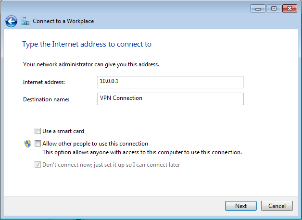Maximize the wizard window
This screenshot has width=302, height=220.
(x=273, y=9)
